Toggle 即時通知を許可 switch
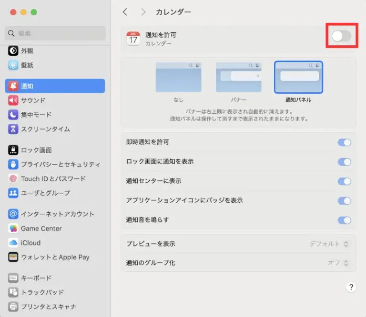The width and height of the screenshot is (366, 317). (x=344, y=142)
